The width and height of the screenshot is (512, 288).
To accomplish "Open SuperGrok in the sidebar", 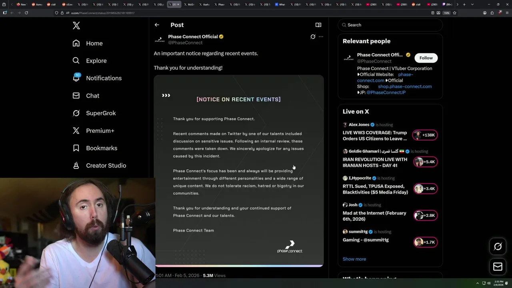I will pos(94,113).
